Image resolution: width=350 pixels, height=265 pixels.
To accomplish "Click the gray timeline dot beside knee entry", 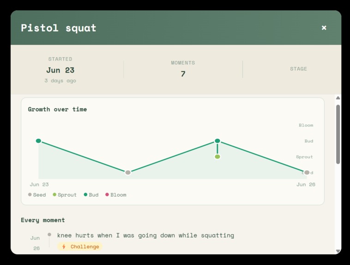I will pyautogui.click(x=49, y=234).
